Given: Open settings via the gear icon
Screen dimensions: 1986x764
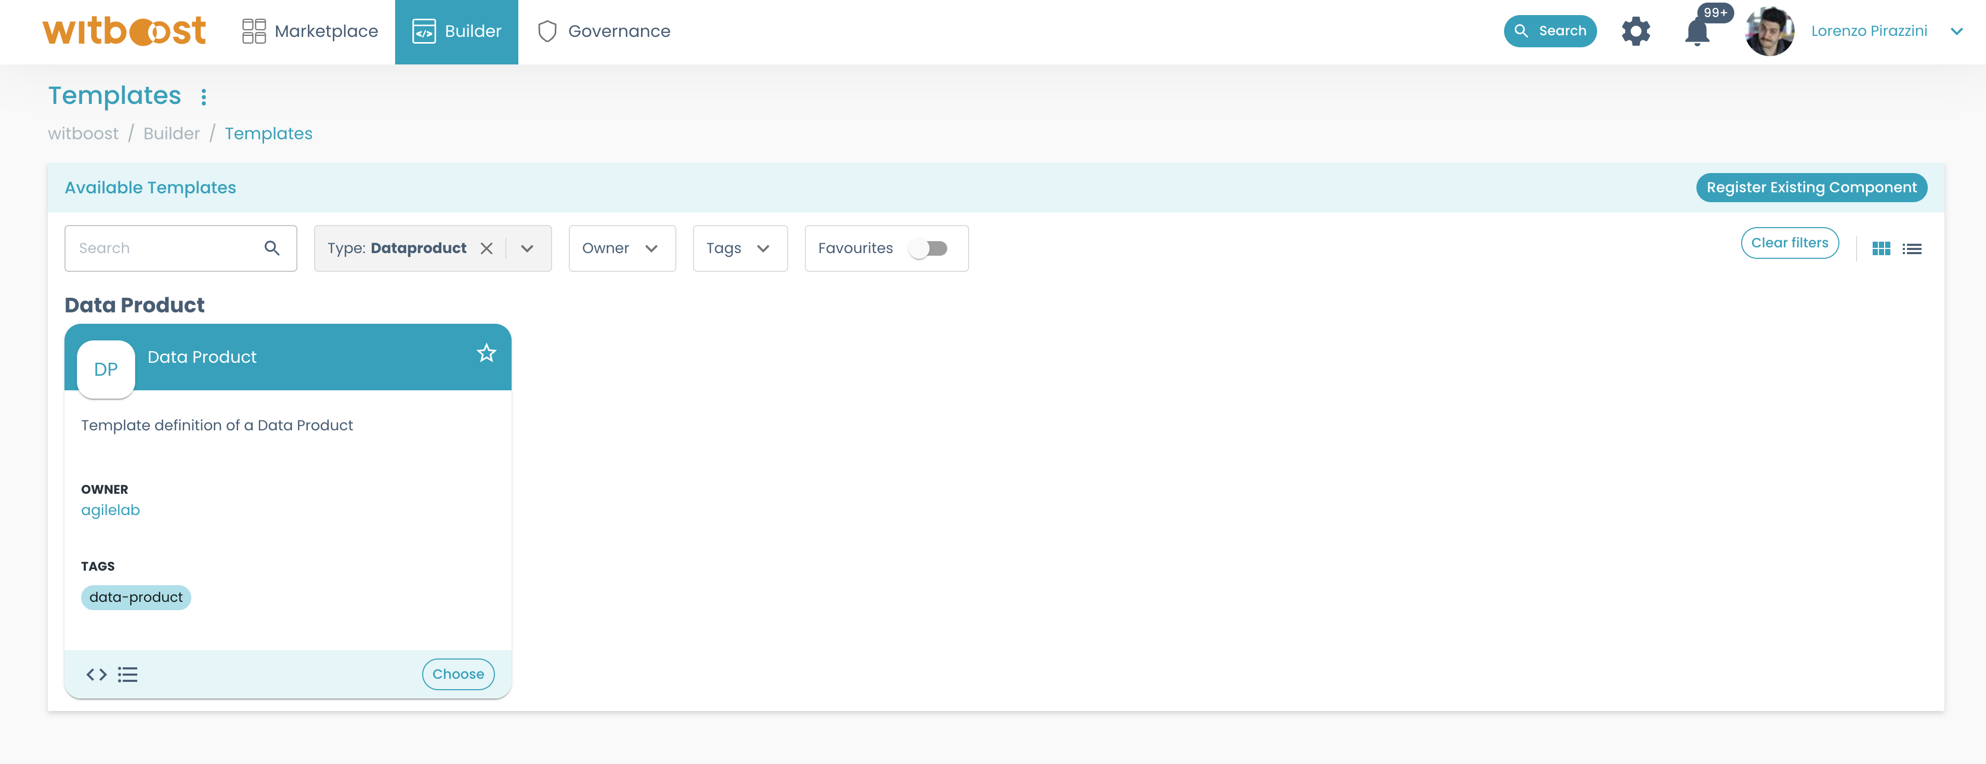Looking at the screenshot, I should click(x=1636, y=31).
